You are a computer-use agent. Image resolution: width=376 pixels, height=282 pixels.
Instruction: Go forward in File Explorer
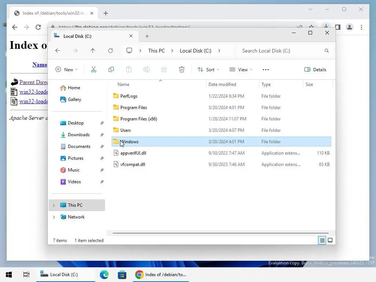[75, 51]
